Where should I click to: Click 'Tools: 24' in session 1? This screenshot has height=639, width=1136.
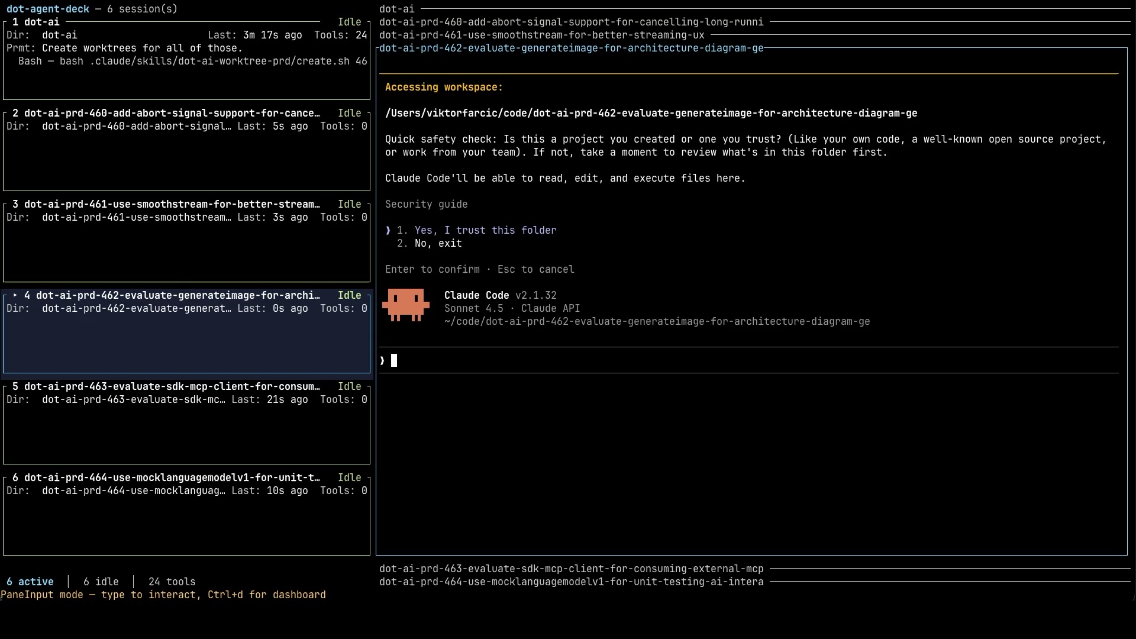coord(341,35)
